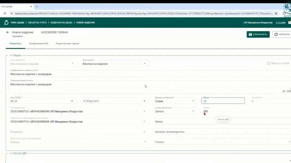
Task: Open the Владелец dropdown
Action: pos(78,132)
